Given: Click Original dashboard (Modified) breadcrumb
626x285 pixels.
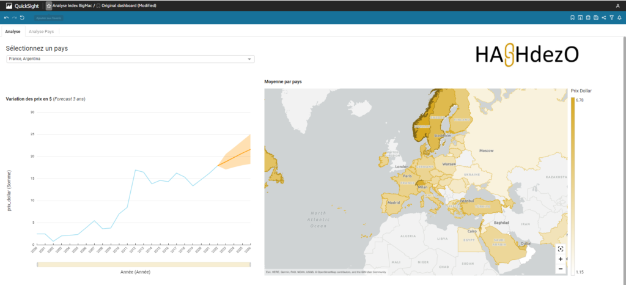Looking at the screenshot, I should coord(129,6).
